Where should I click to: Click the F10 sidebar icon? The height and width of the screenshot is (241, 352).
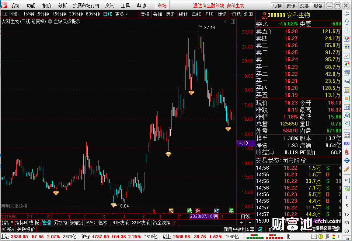click(x=346, y=82)
